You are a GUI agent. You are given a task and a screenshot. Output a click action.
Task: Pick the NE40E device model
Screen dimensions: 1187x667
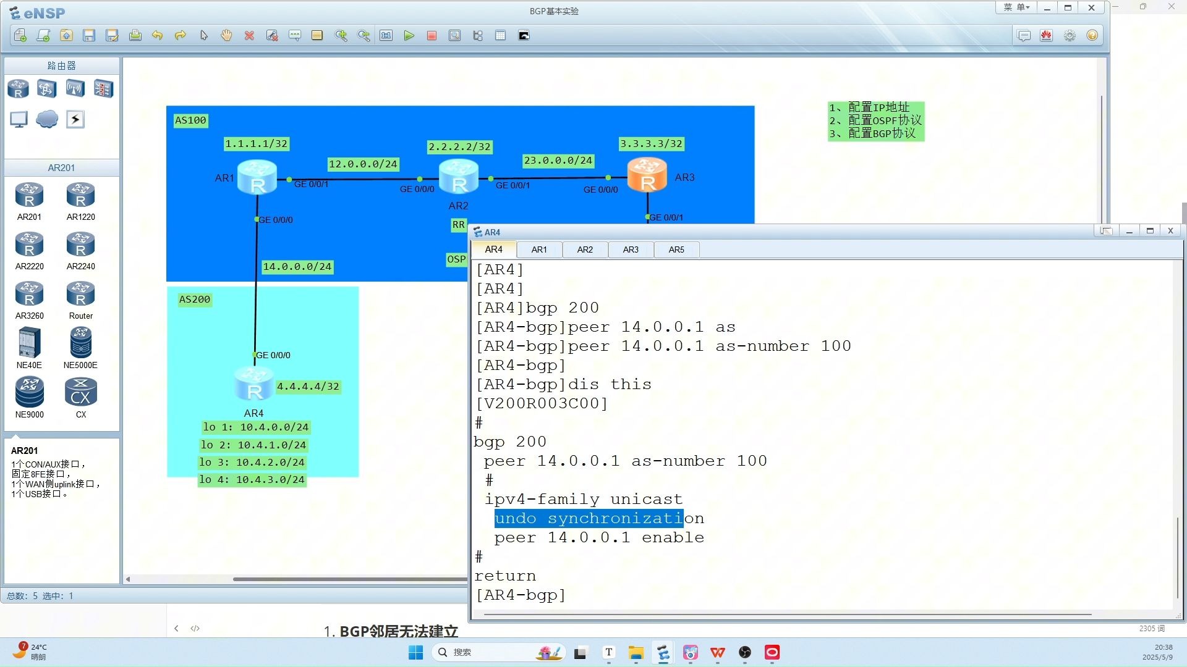(x=29, y=349)
